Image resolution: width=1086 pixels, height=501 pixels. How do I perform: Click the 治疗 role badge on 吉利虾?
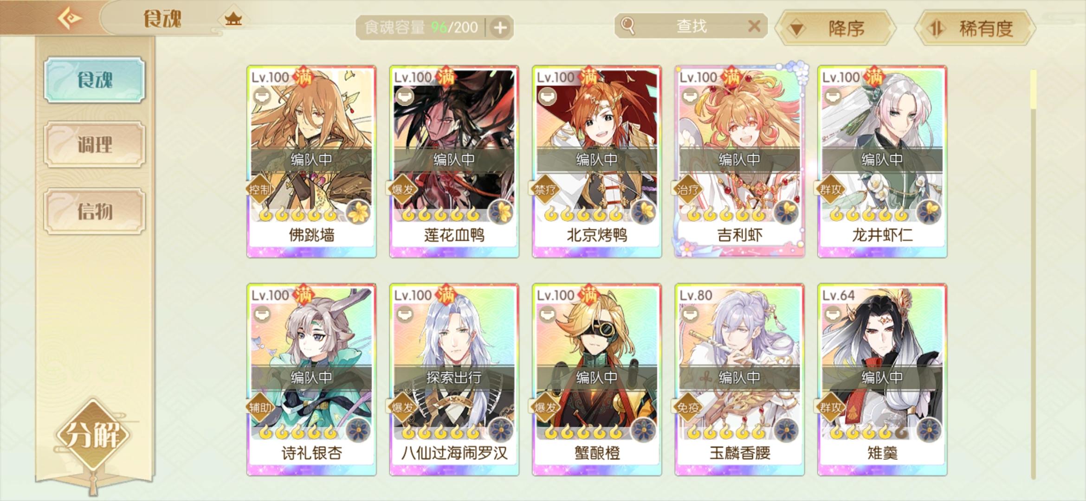tap(688, 189)
